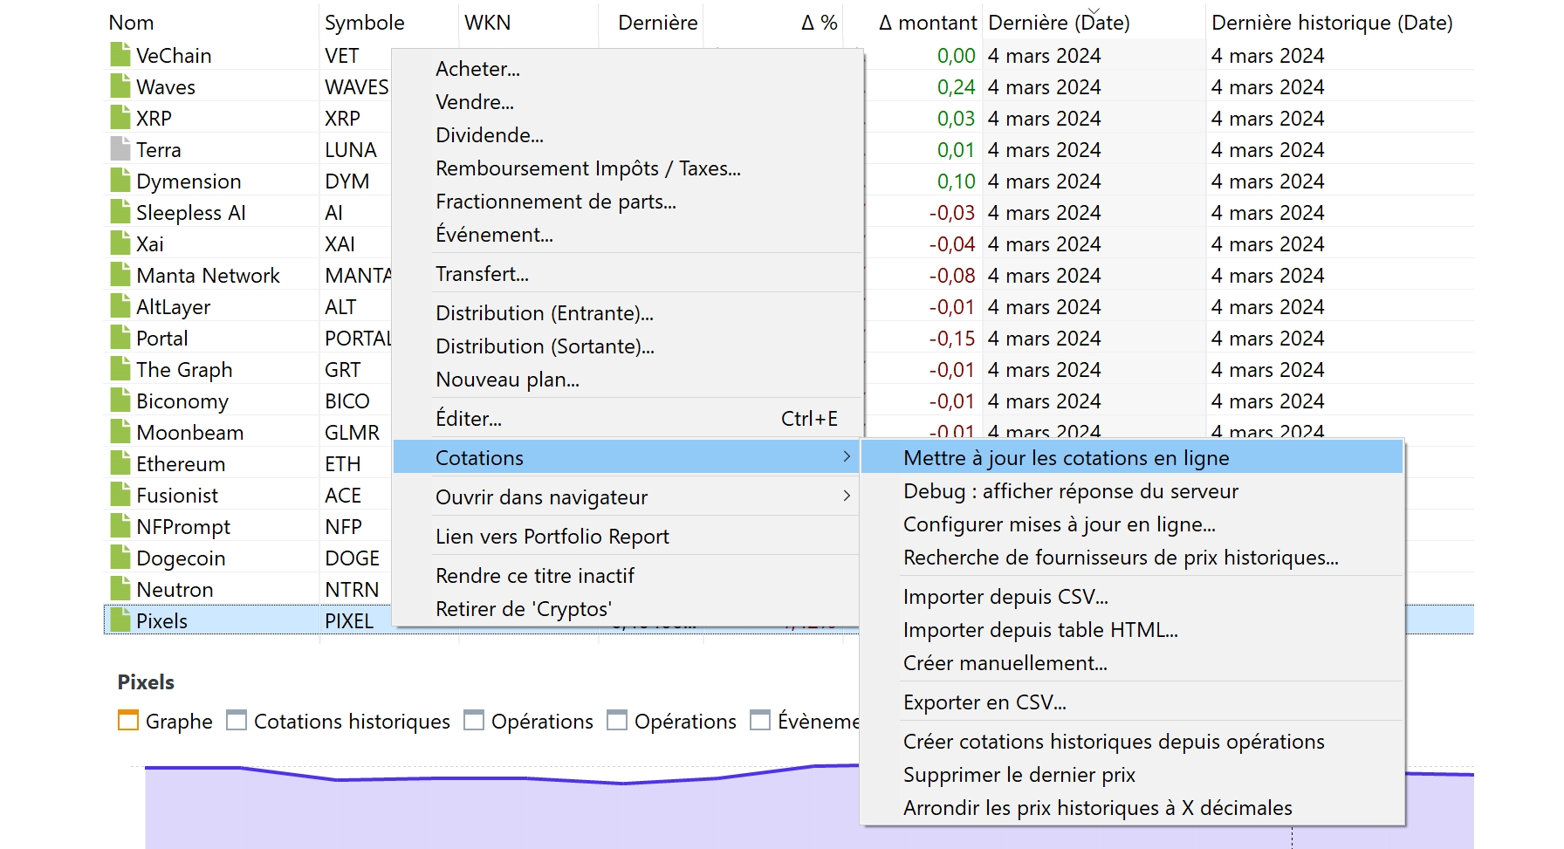The height and width of the screenshot is (849, 1564).
Task: Click the Dogecoin row icon
Action: click(x=120, y=558)
